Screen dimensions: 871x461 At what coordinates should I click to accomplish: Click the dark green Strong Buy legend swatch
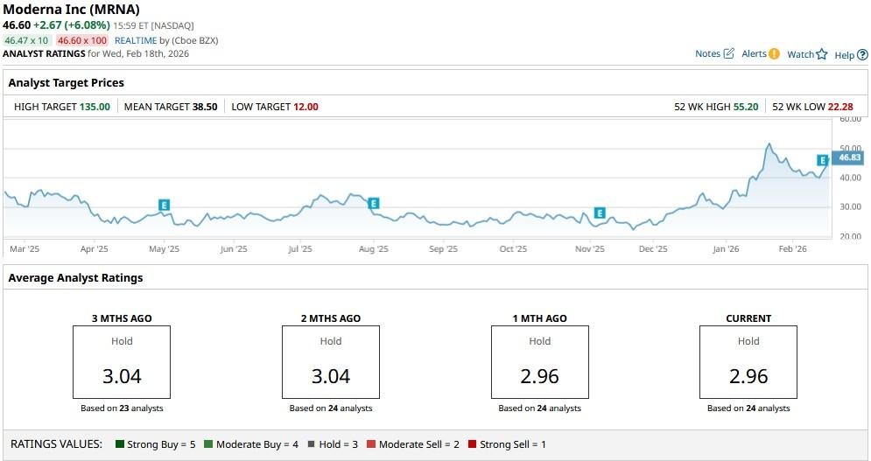(x=119, y=444)
